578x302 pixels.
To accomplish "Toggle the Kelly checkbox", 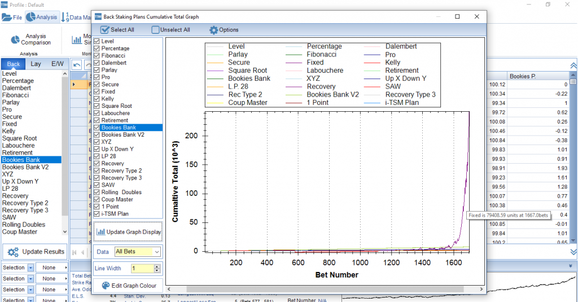I will (x=97, y=99).
